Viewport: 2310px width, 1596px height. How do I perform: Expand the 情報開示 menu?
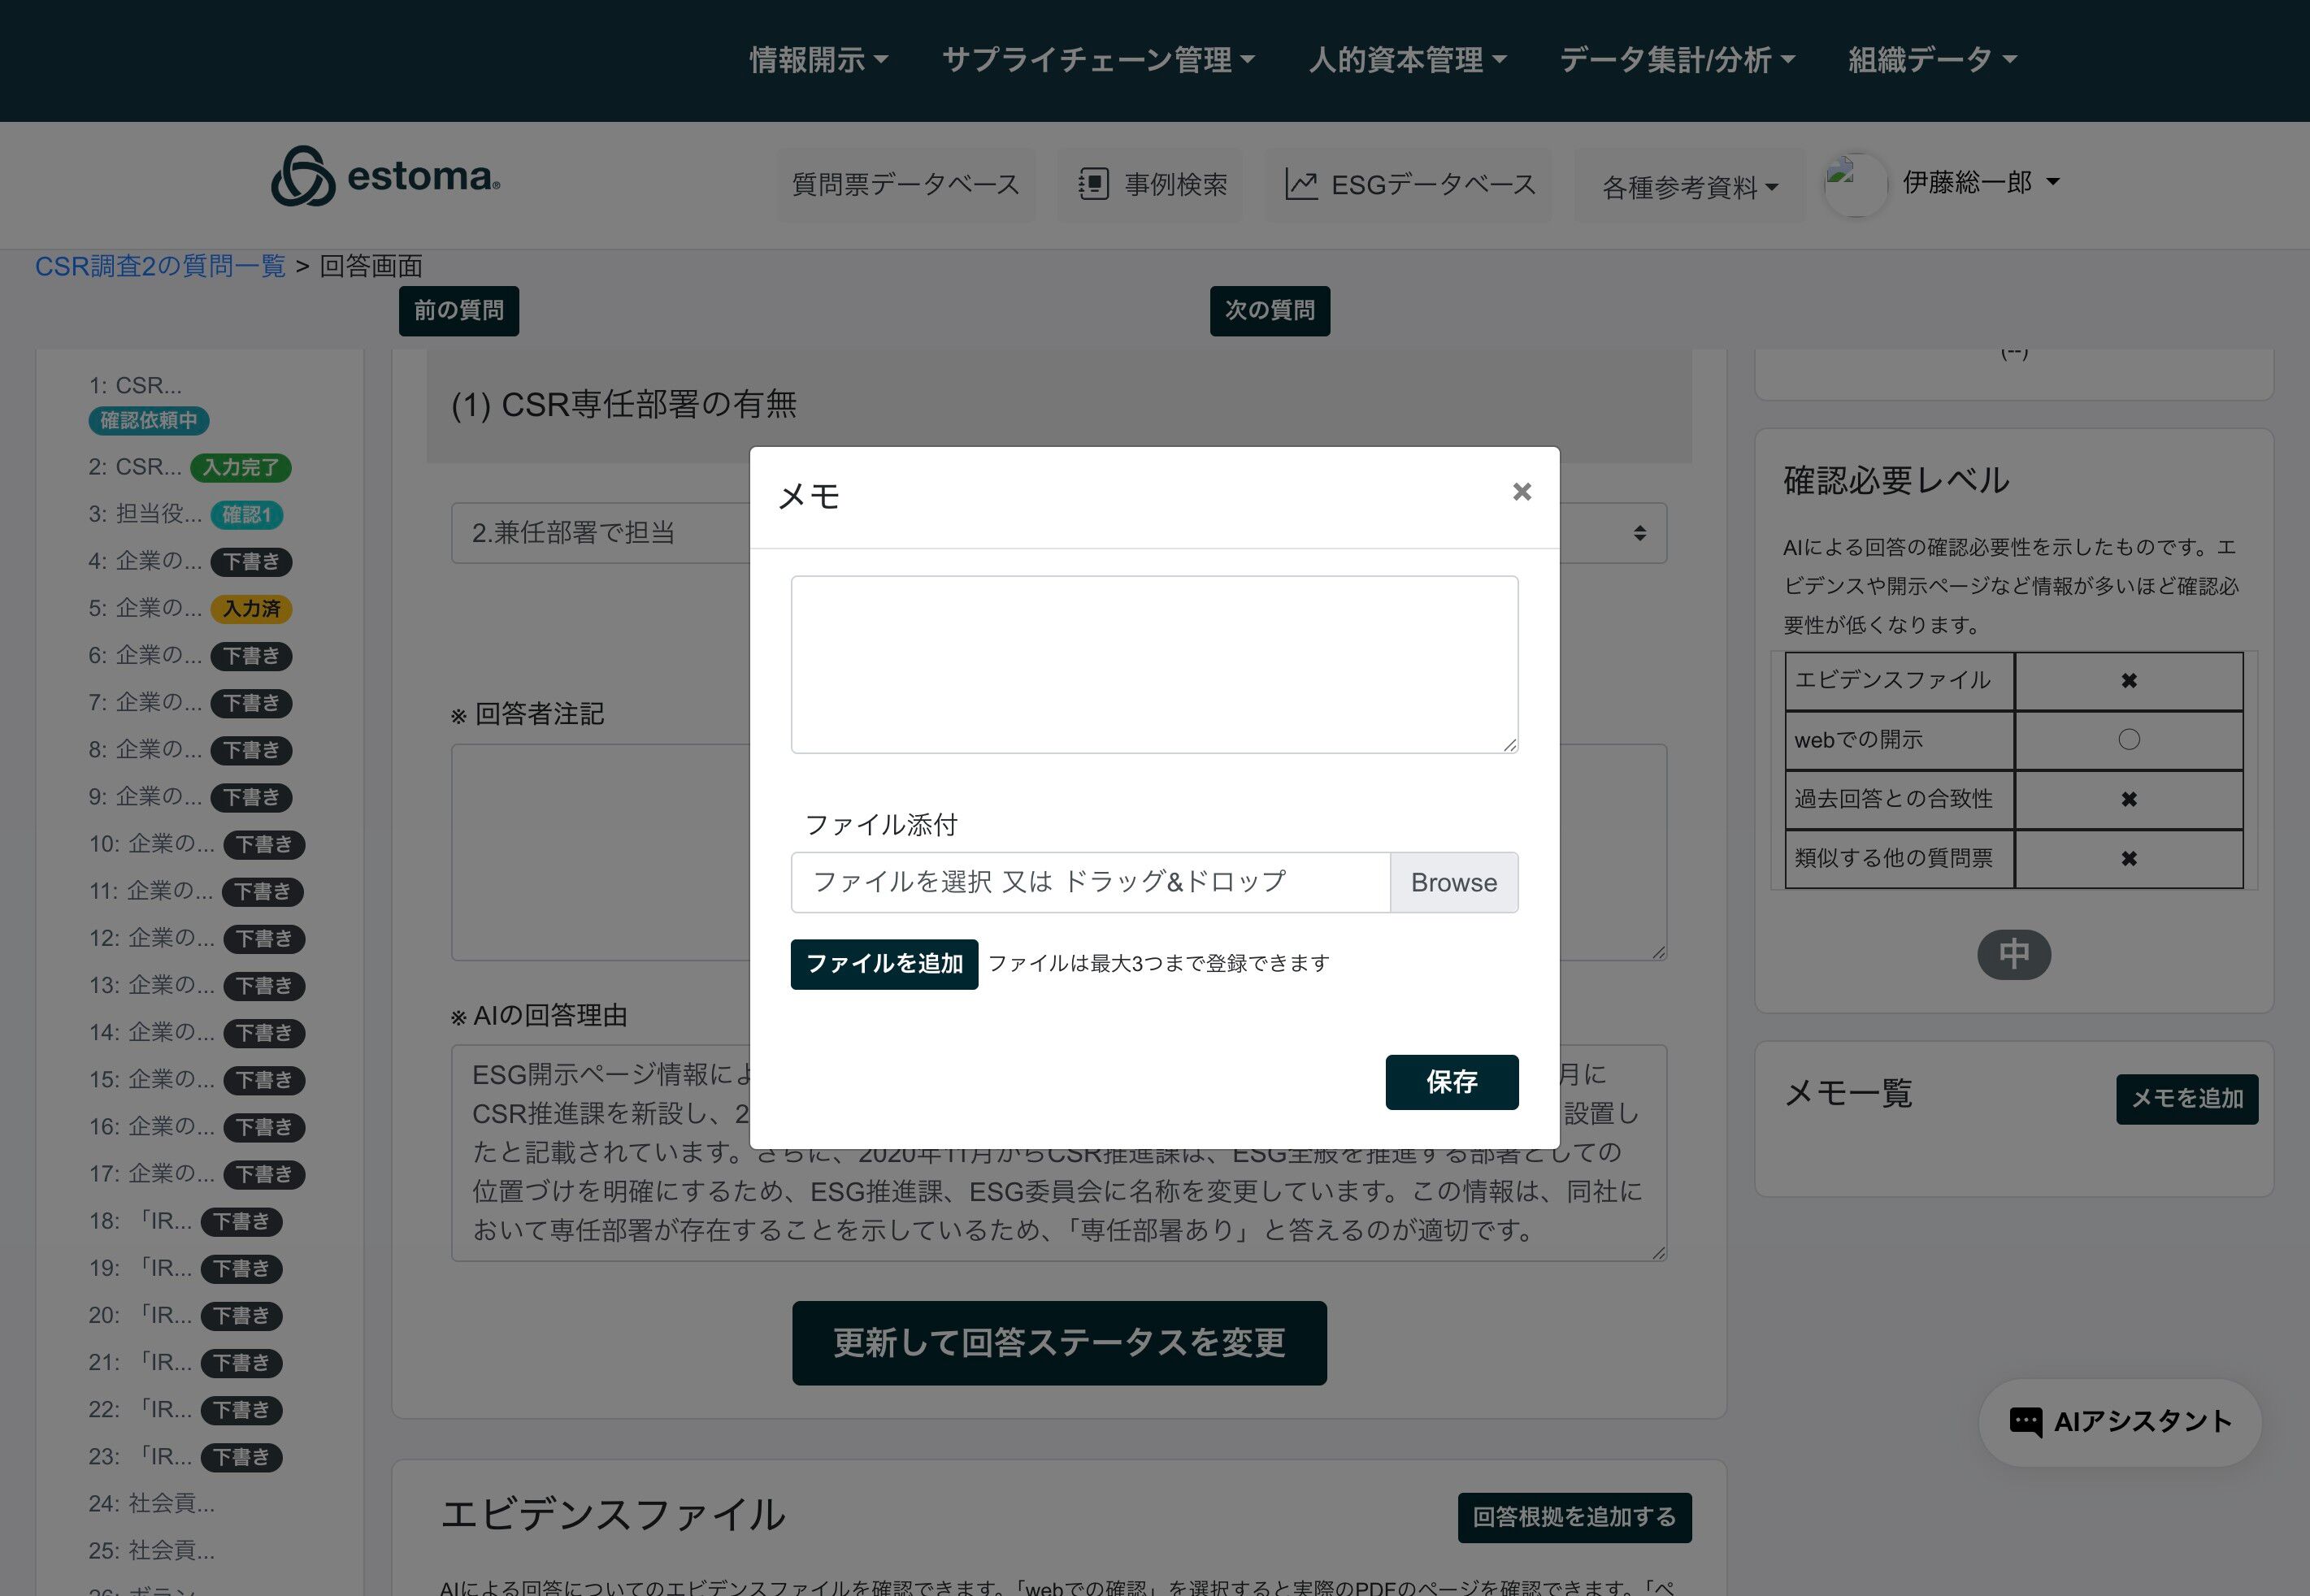tap(818, 60)
